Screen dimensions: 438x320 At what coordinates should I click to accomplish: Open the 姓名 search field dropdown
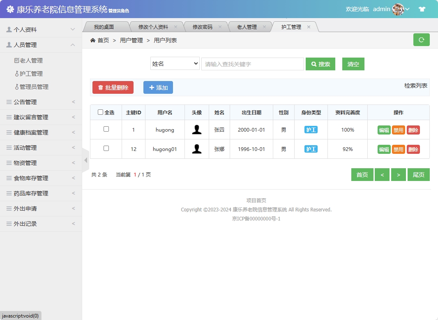(x=175, y=64)
